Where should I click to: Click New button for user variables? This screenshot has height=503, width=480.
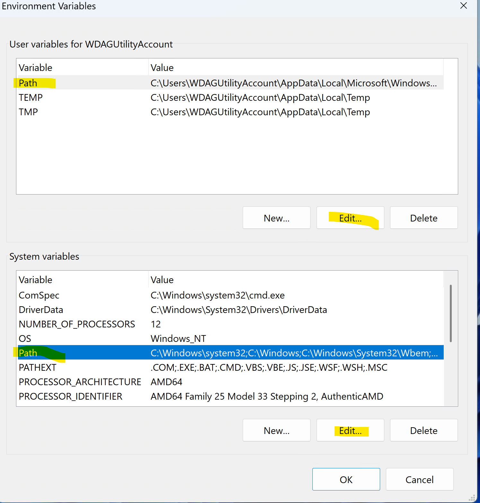(x=276, y=218)
